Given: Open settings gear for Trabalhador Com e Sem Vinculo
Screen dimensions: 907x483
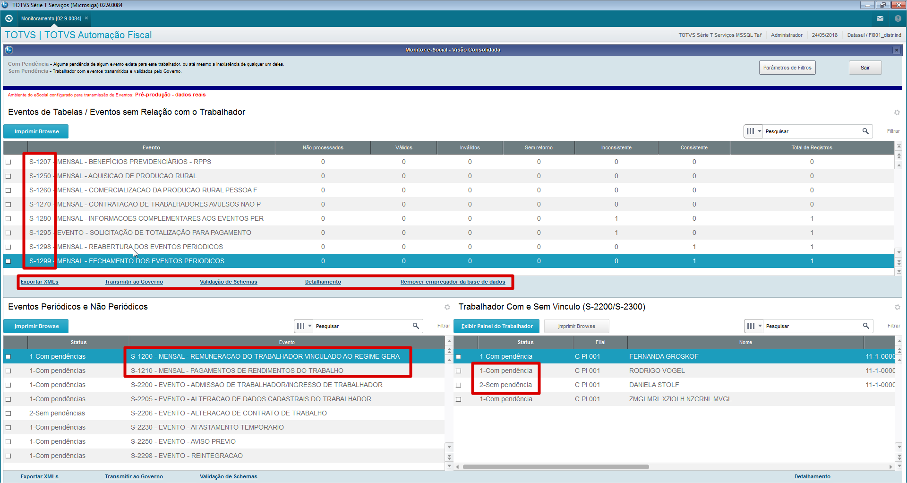Looking at the screenshot, I should pyautogui.click(x=897, y=307).
